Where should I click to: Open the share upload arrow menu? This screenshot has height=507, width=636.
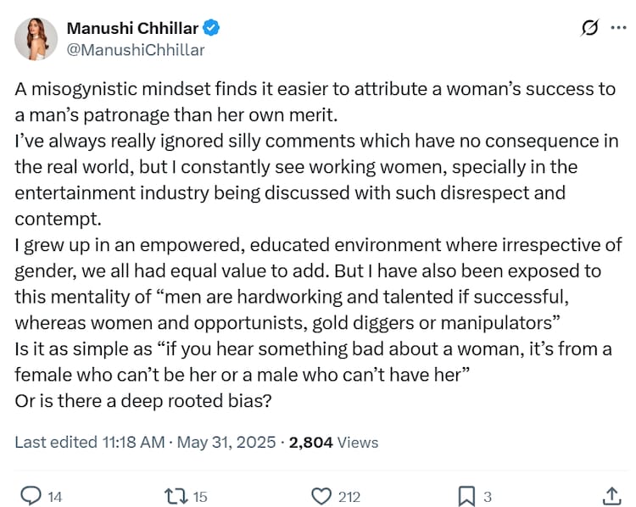[611, 495]
